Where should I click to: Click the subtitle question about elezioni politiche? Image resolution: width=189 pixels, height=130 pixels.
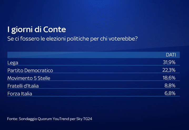coord(73,39)
